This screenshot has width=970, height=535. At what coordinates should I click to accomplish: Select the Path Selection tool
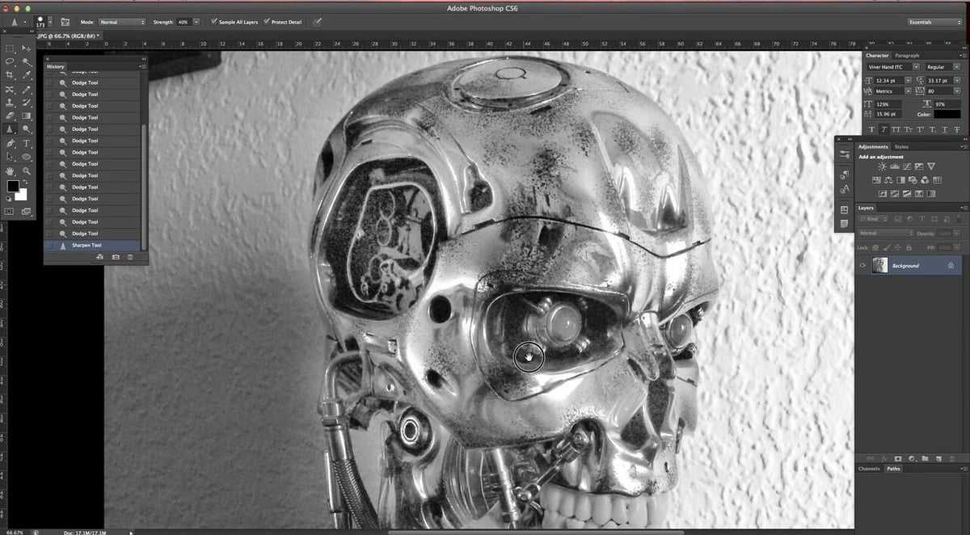pos(11,157)
